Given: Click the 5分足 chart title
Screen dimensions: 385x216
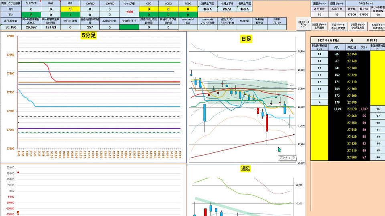Looking at the screenshot, I should pyautogui.click(x=89, y=35).
